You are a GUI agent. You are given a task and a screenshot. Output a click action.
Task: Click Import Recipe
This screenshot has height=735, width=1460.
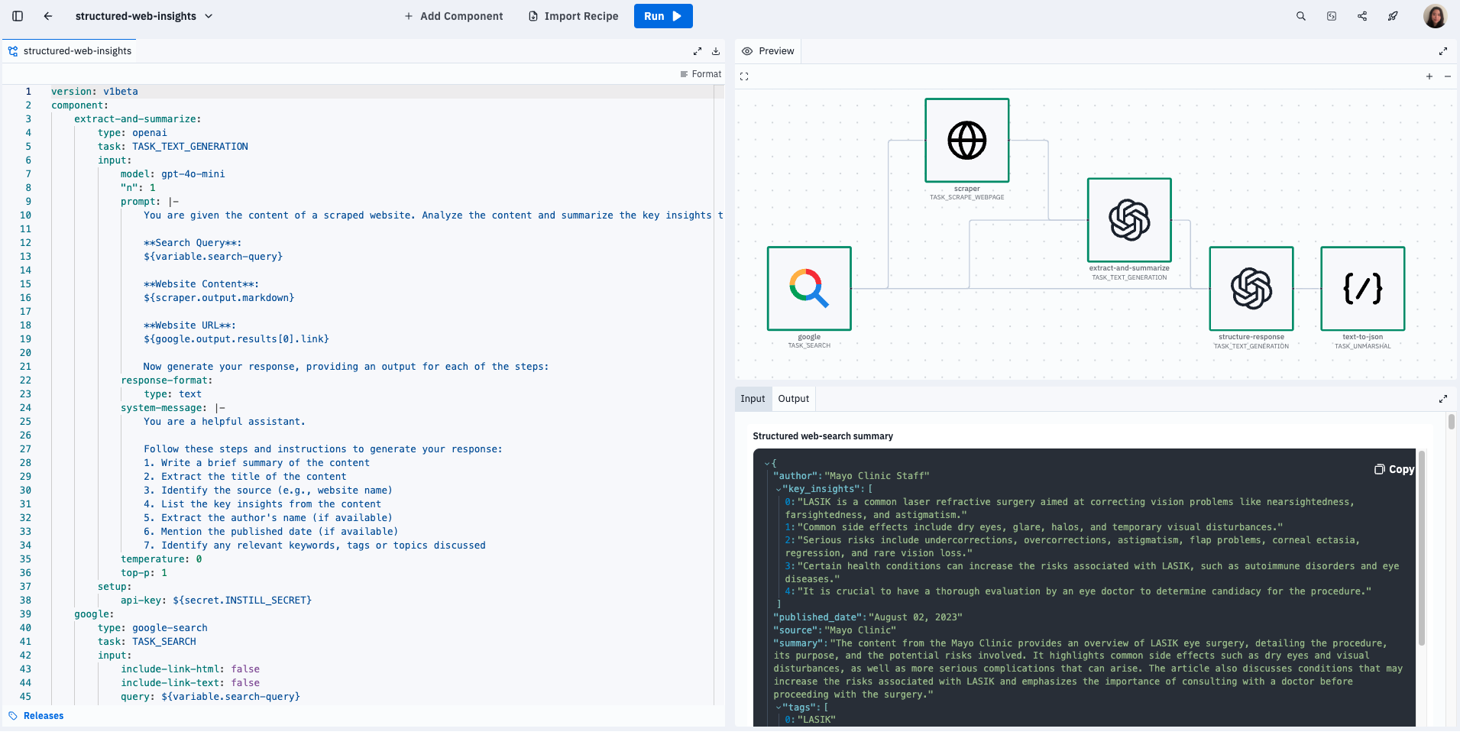[x=574, y=16]
